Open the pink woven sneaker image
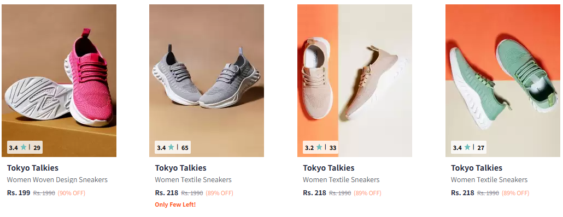563x217 pixels. 59,81
